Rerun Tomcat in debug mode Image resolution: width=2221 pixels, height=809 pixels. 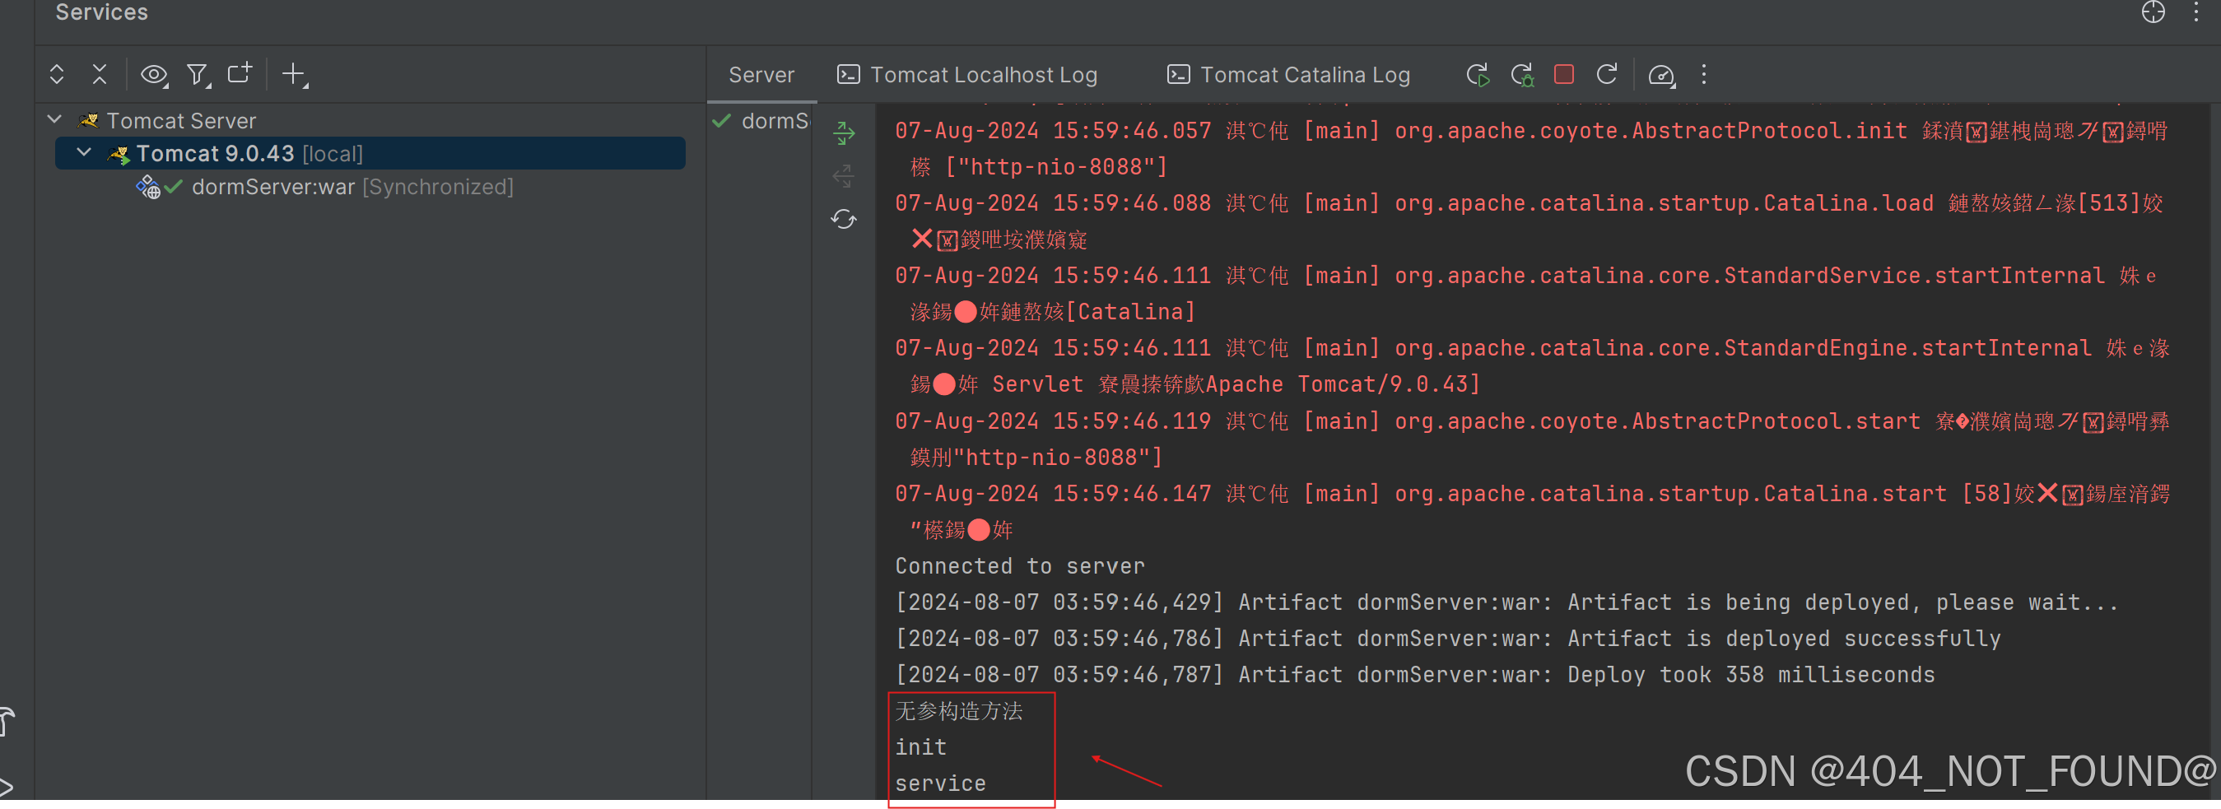[1523, 74]
